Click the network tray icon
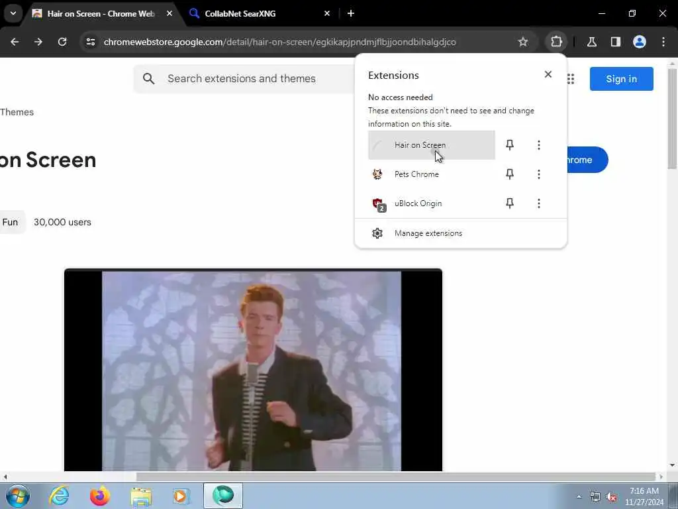 595,497
